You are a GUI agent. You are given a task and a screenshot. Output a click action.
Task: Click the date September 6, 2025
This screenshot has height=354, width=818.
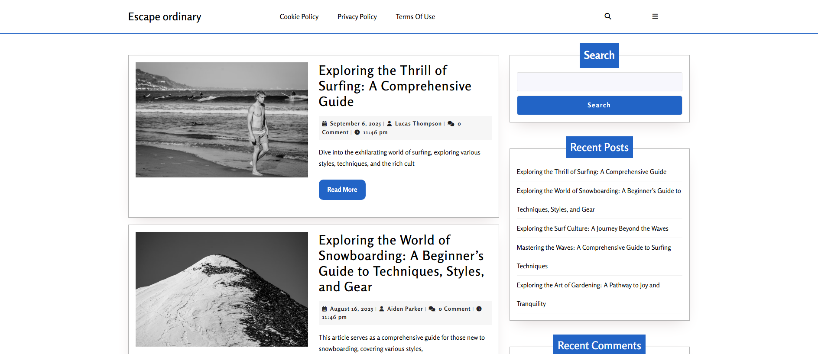[355, 124]
